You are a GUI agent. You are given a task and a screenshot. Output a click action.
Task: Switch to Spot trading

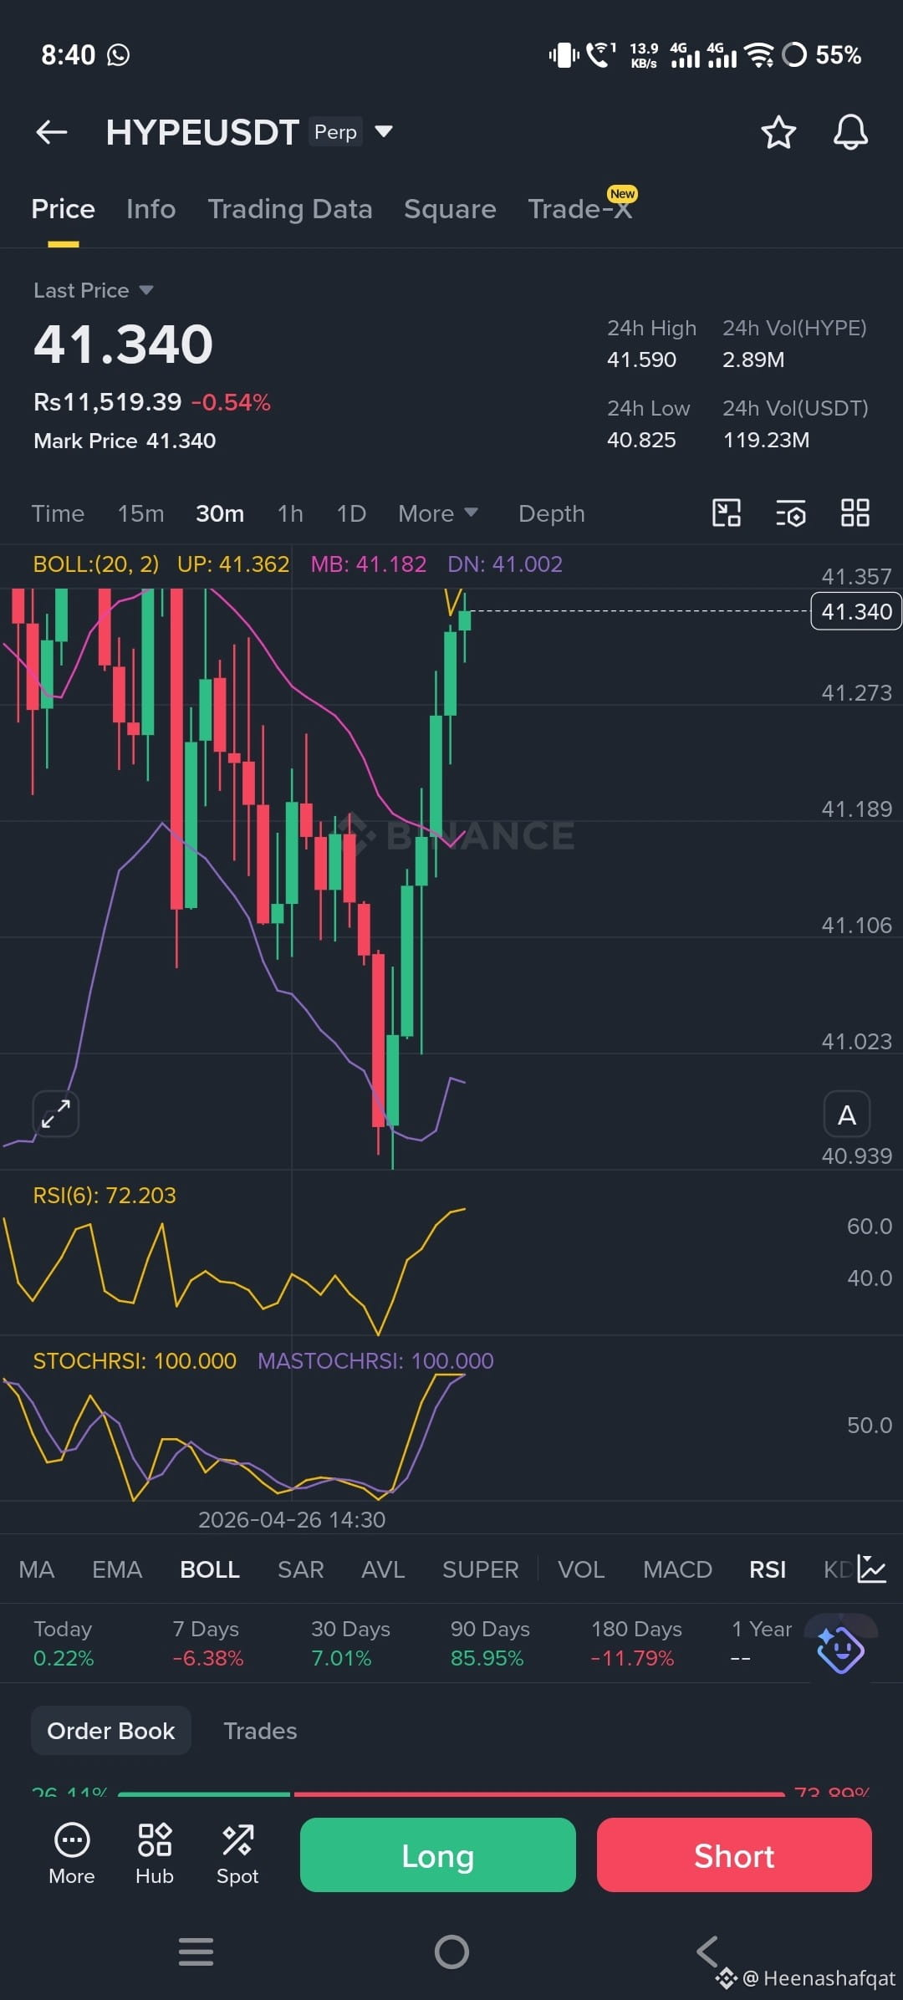(x=237, y=1855)
